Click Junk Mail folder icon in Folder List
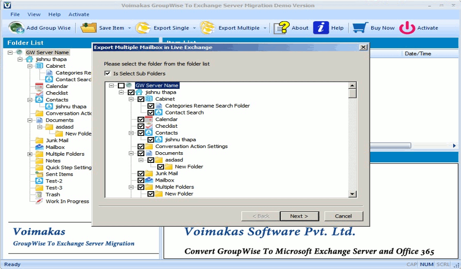 [39, 140]
